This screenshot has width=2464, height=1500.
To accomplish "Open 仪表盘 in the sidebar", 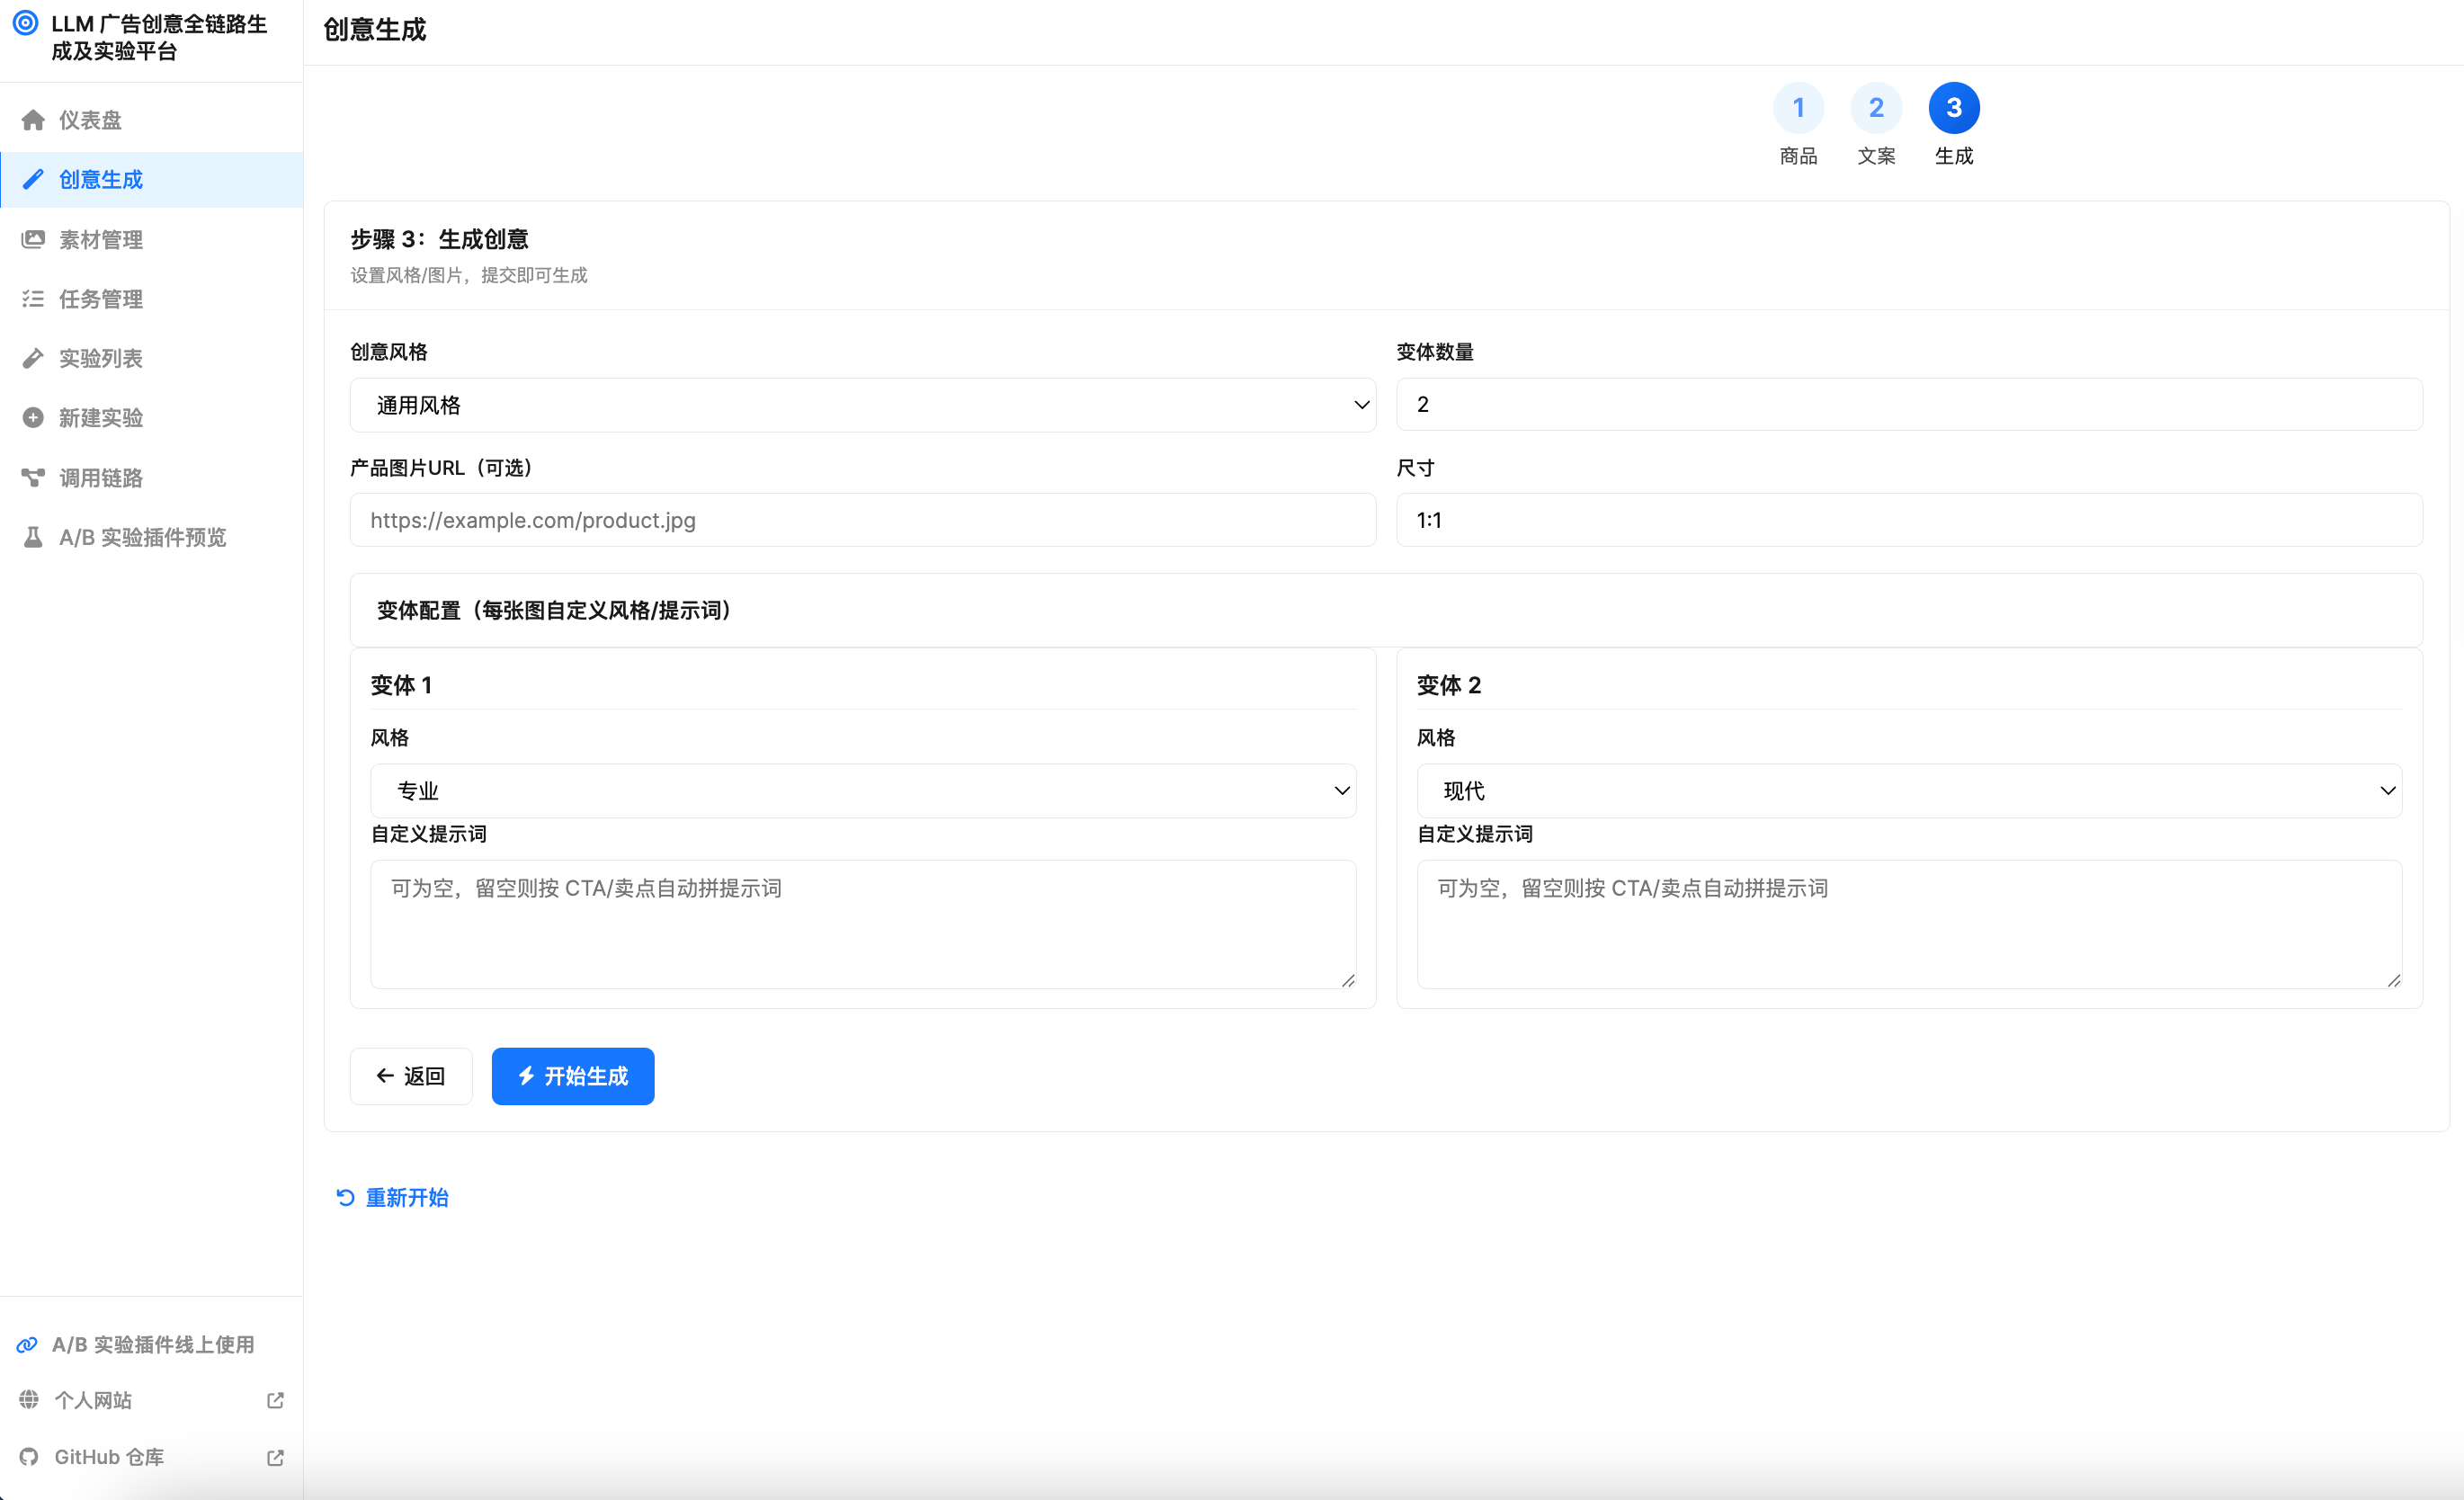I will [x=152, y=120].
